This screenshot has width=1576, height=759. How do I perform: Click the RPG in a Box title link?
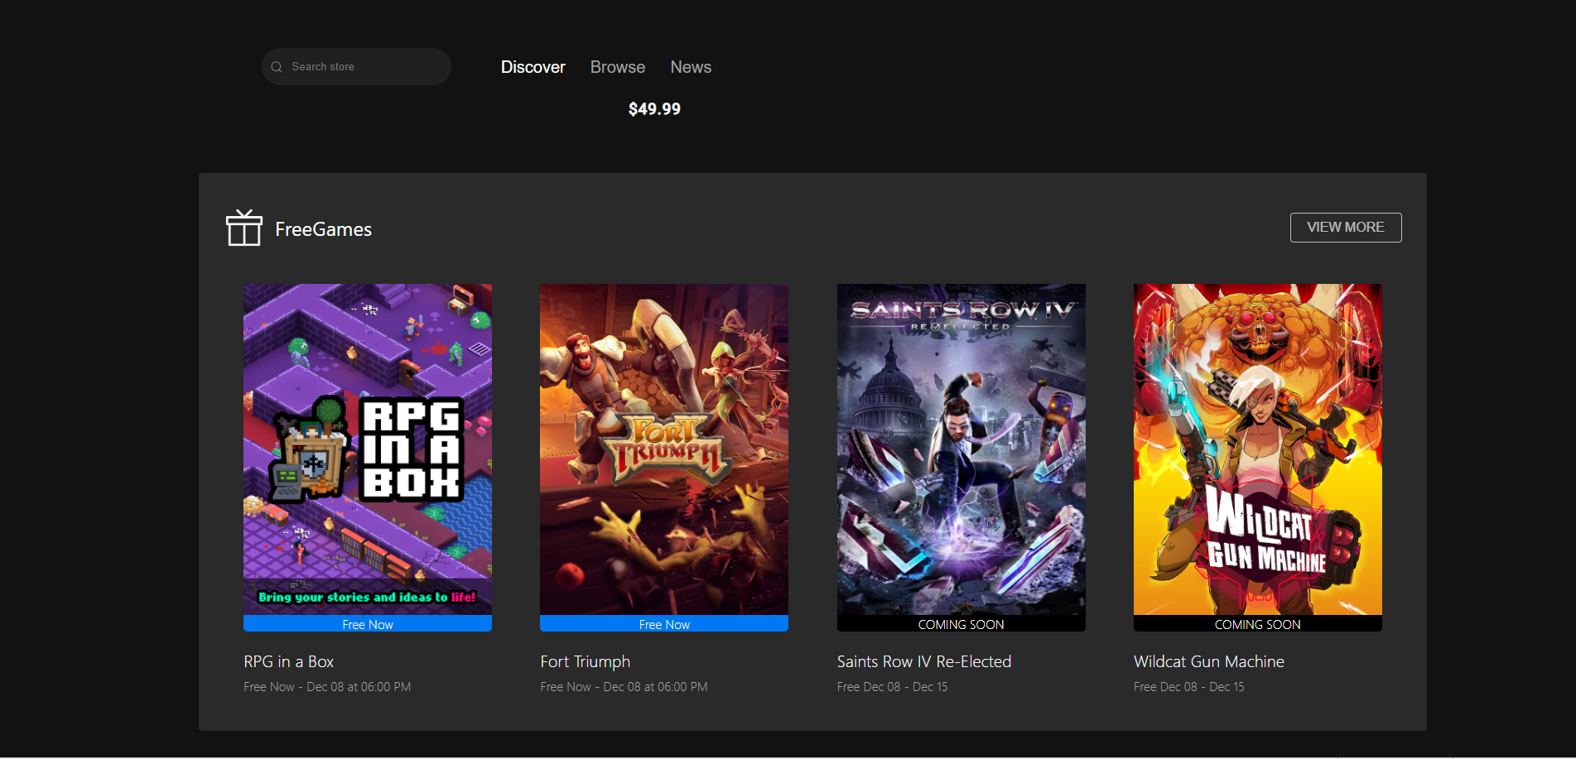(x=289, y=661)
